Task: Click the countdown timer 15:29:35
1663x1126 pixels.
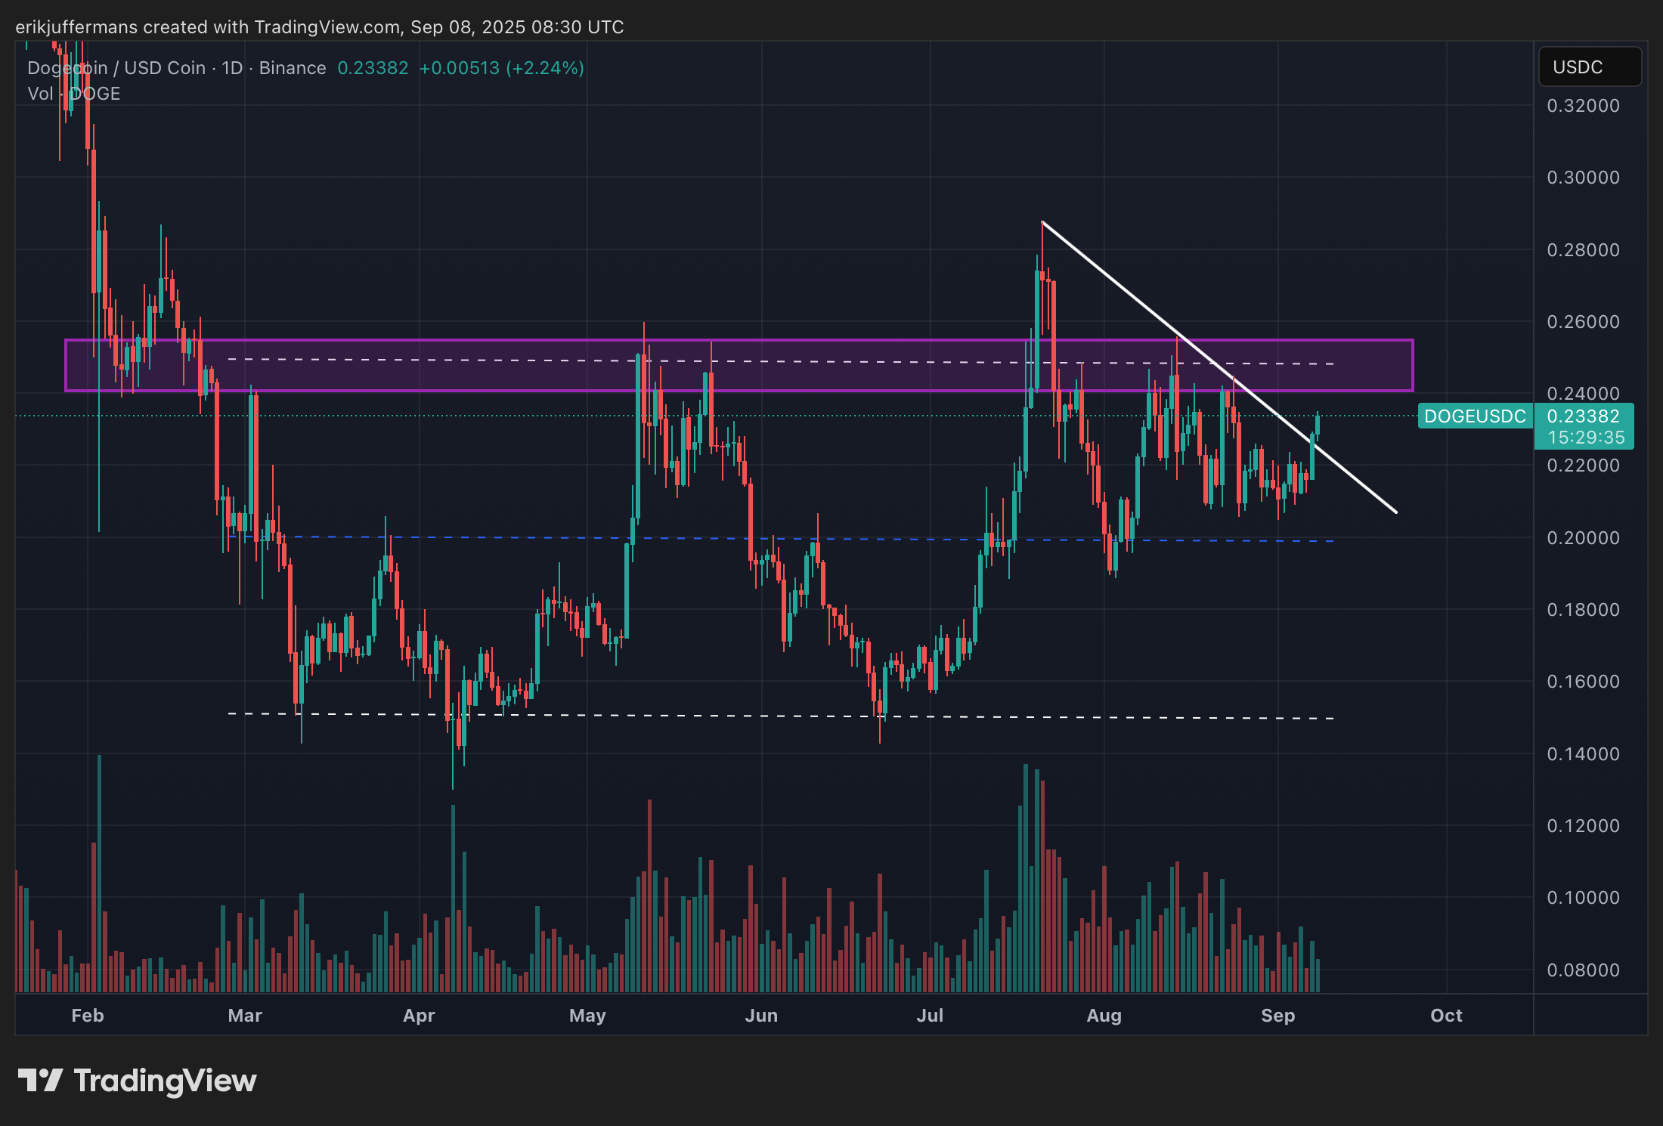Action: (x=1585, y=438)
